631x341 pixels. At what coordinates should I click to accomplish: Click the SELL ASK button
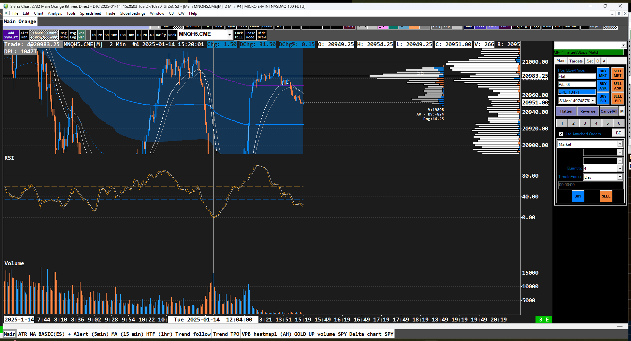[x=618, y=86]
